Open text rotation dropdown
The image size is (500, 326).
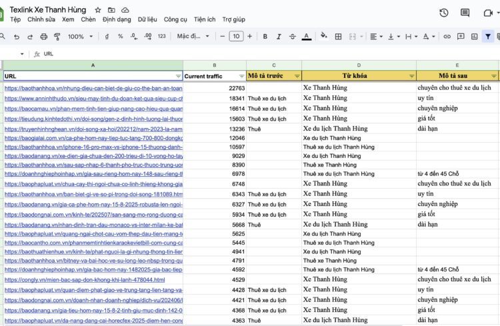tap(429, 37)
